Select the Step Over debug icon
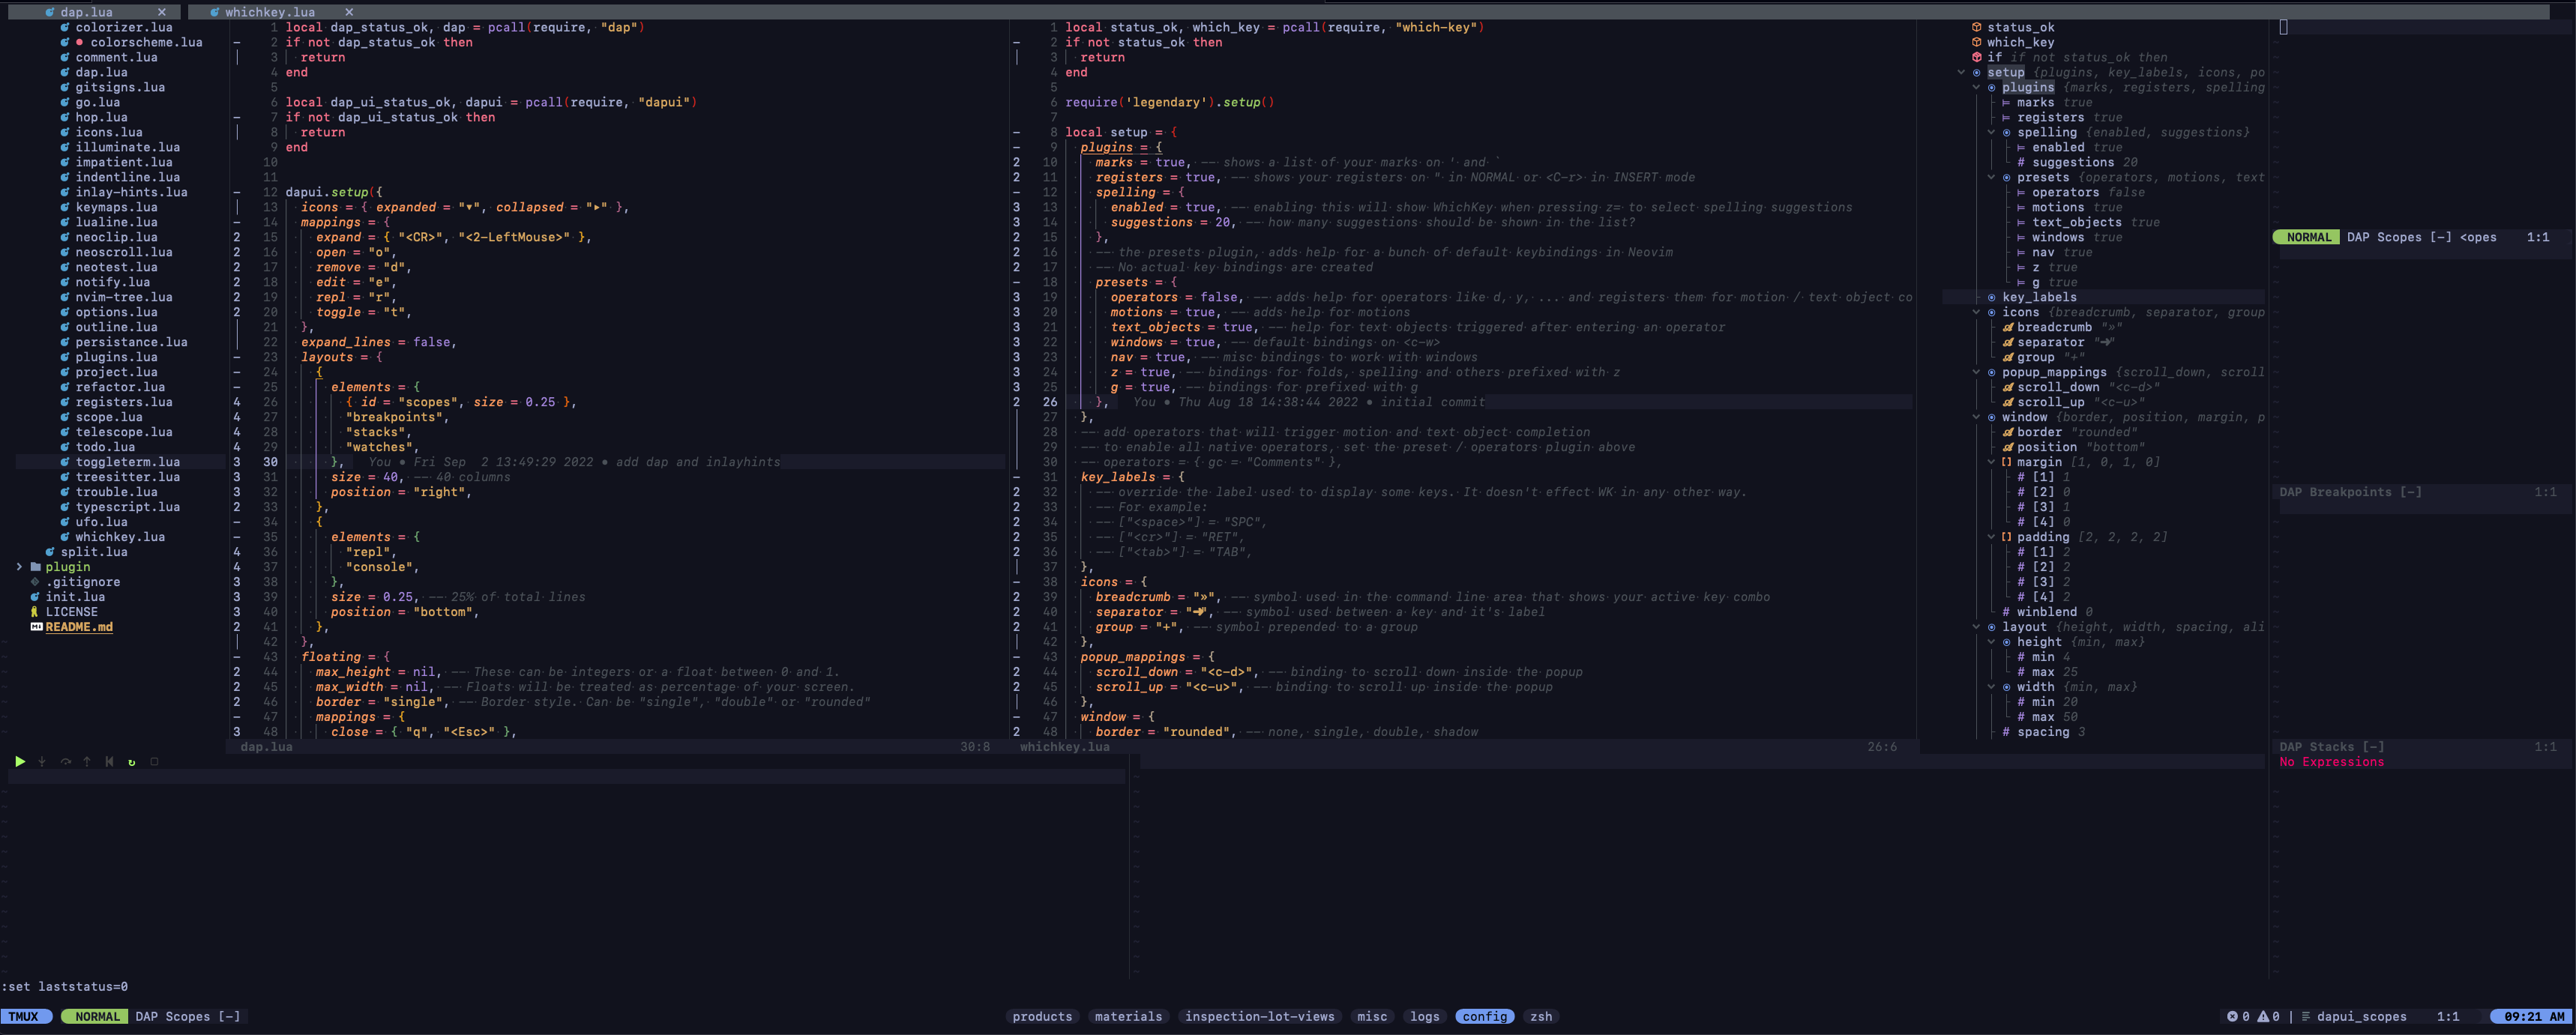Viewport: 2576px width, 1035px height. click(x=66, y=761)
